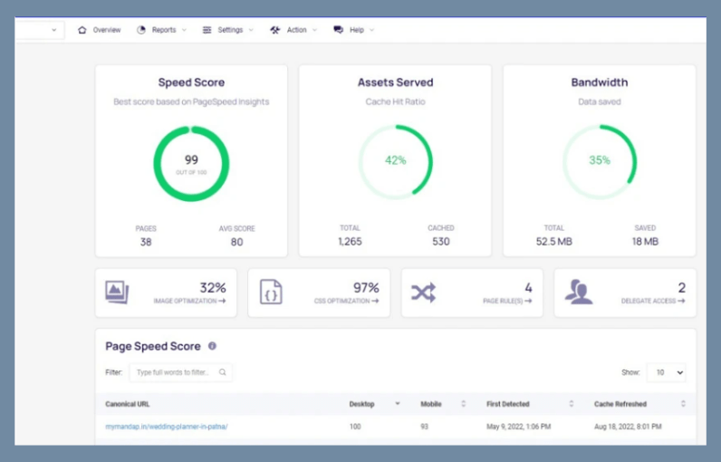This screenshot has width=721, height=462.
Task: Click the Delegate Access users icon
Action: [577, 292]
